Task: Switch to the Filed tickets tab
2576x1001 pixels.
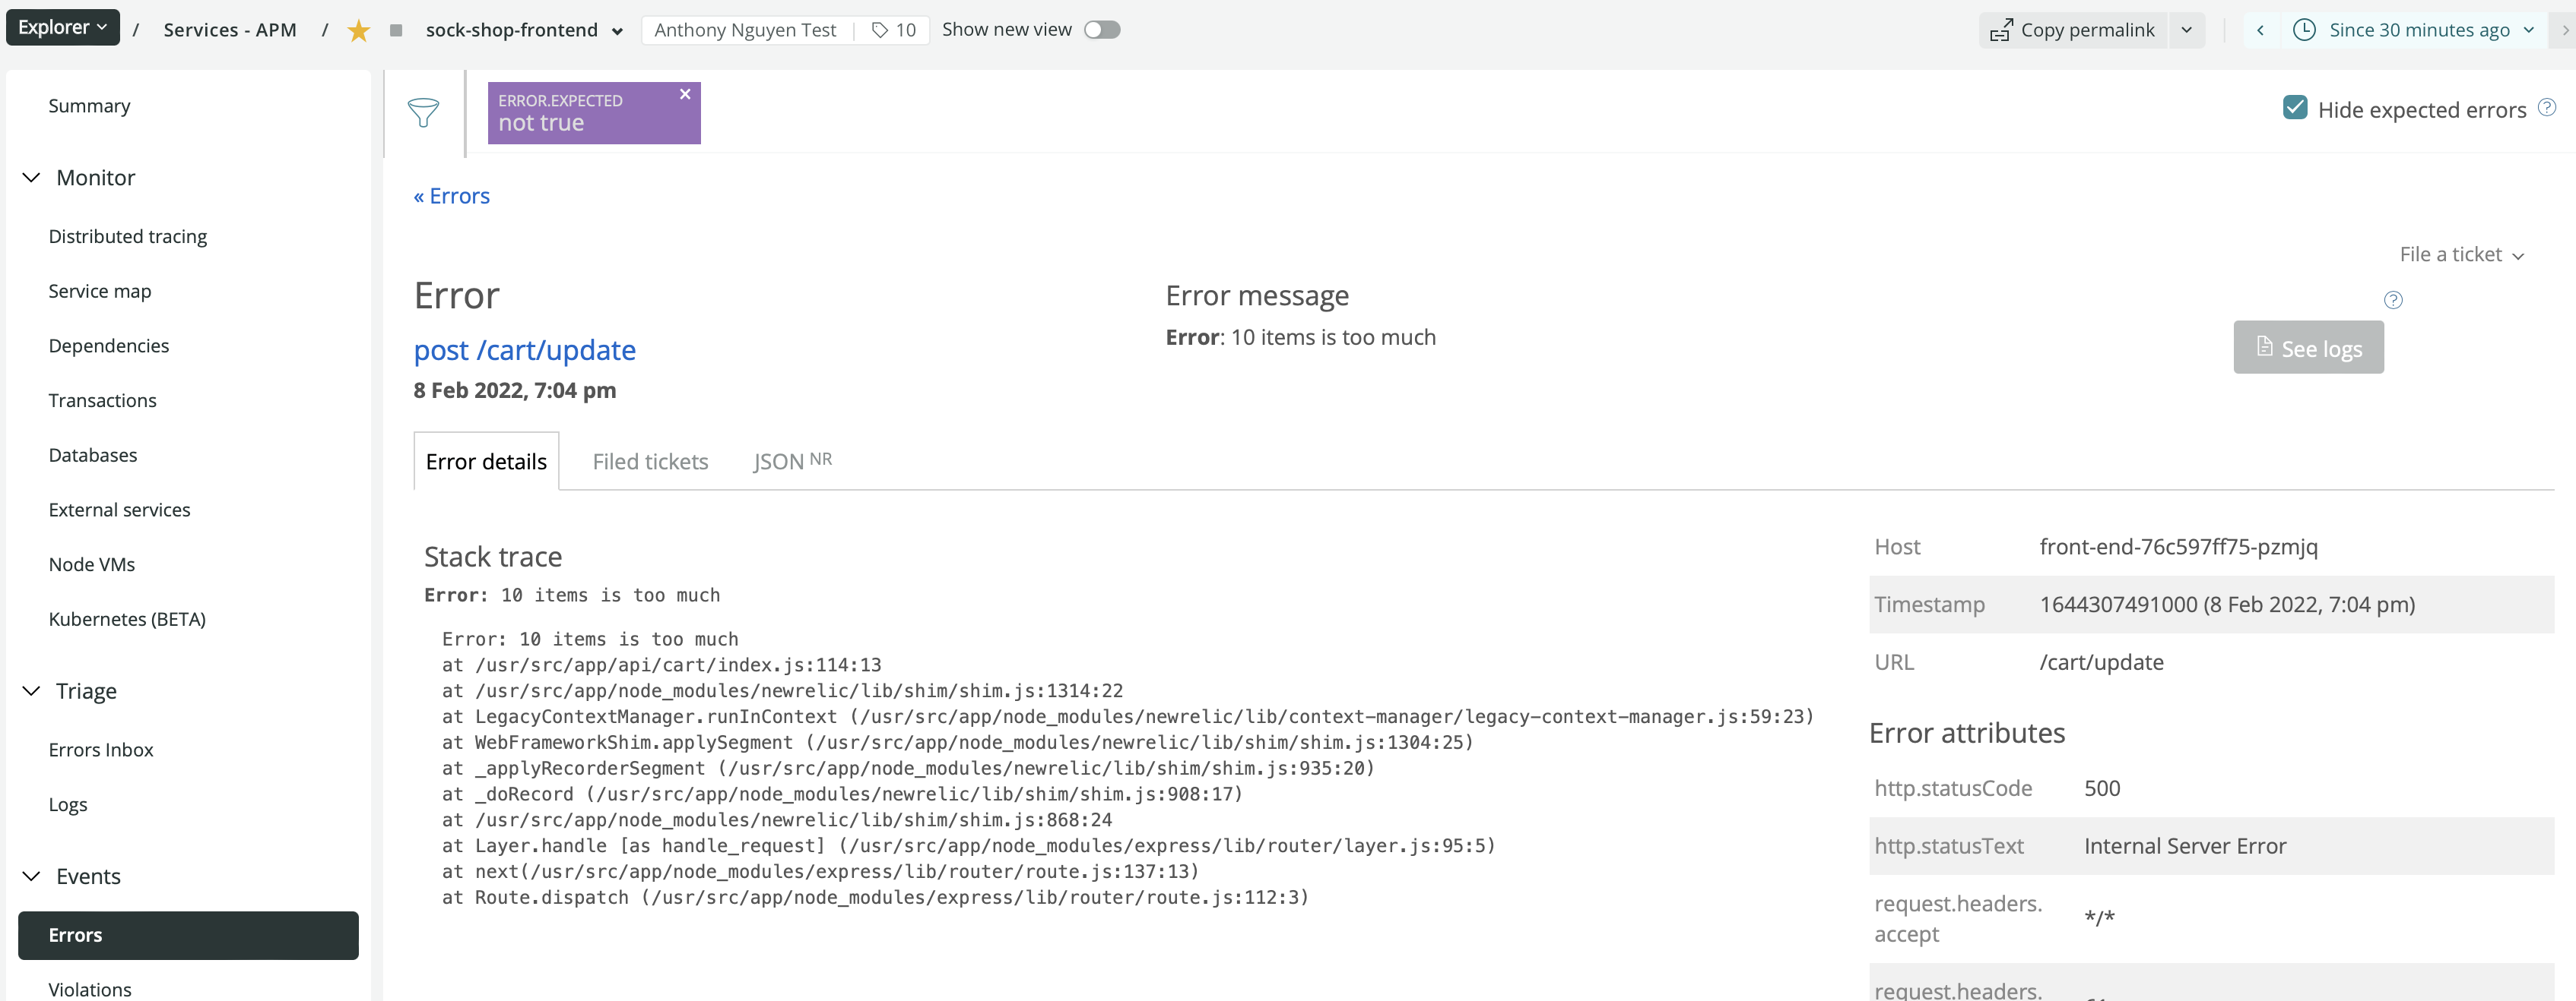Action: (650, 462)
